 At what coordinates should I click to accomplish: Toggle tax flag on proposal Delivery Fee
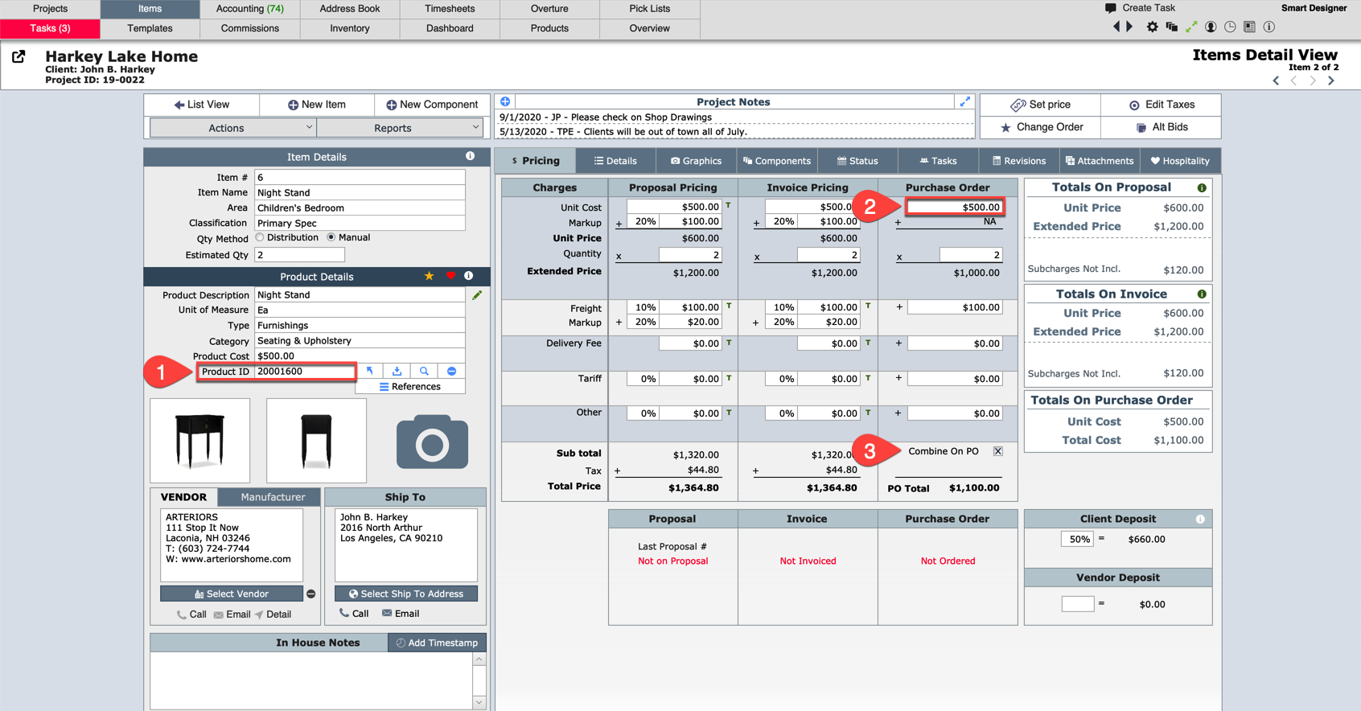click(729, 342)
